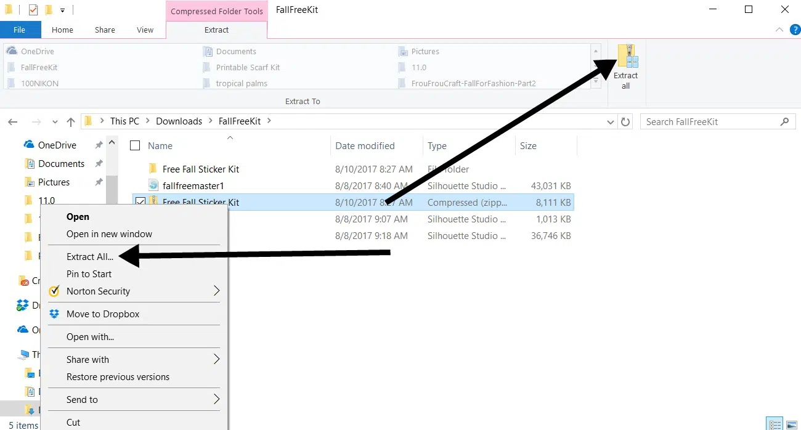The width and height of the screenshot is (801, 430).
Task: Toggle the select-all checkbox beside Name
Action: pyautogui.click(x=135, y=146)
